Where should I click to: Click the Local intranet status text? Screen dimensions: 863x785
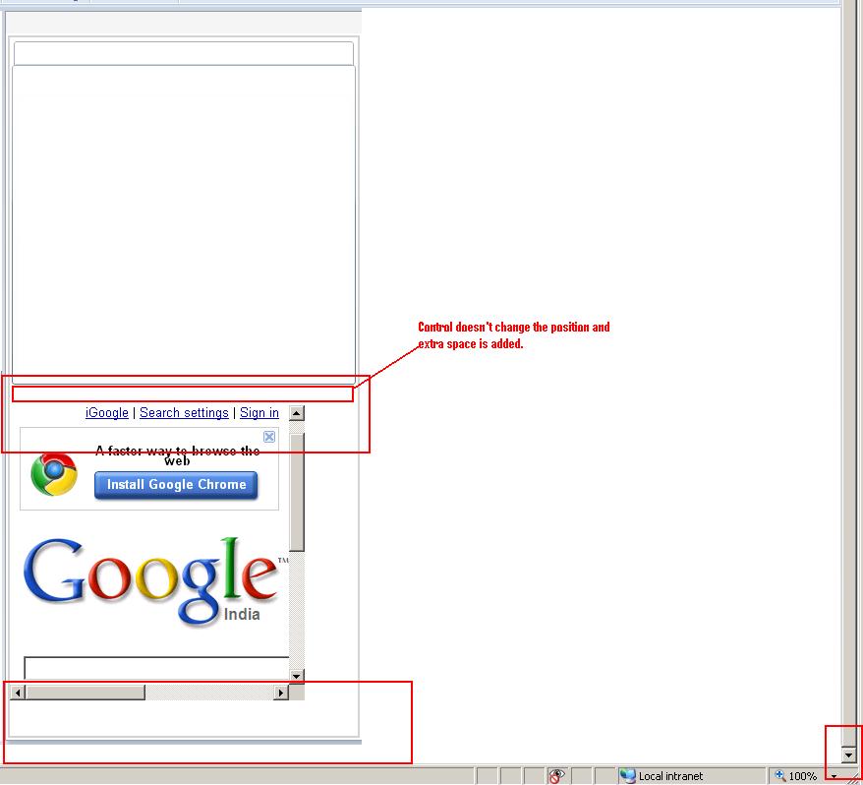tap(670, 776)
